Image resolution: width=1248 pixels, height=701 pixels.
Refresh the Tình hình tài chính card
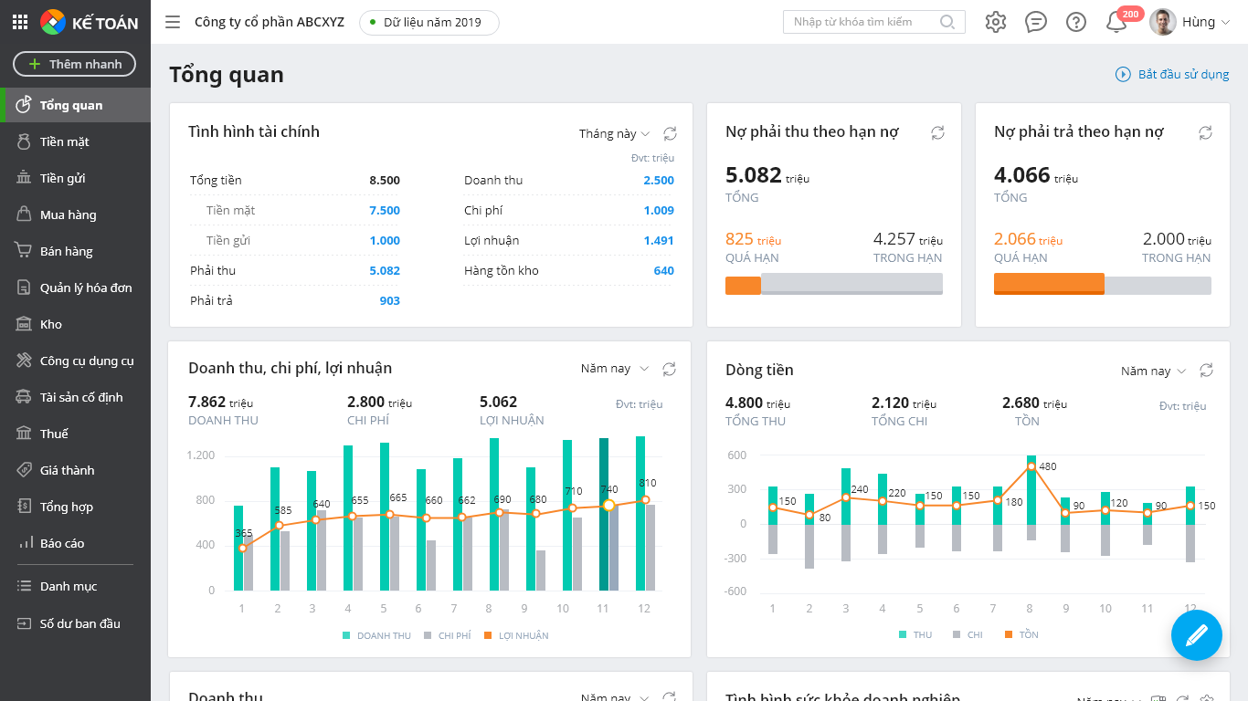pos(670,133)
